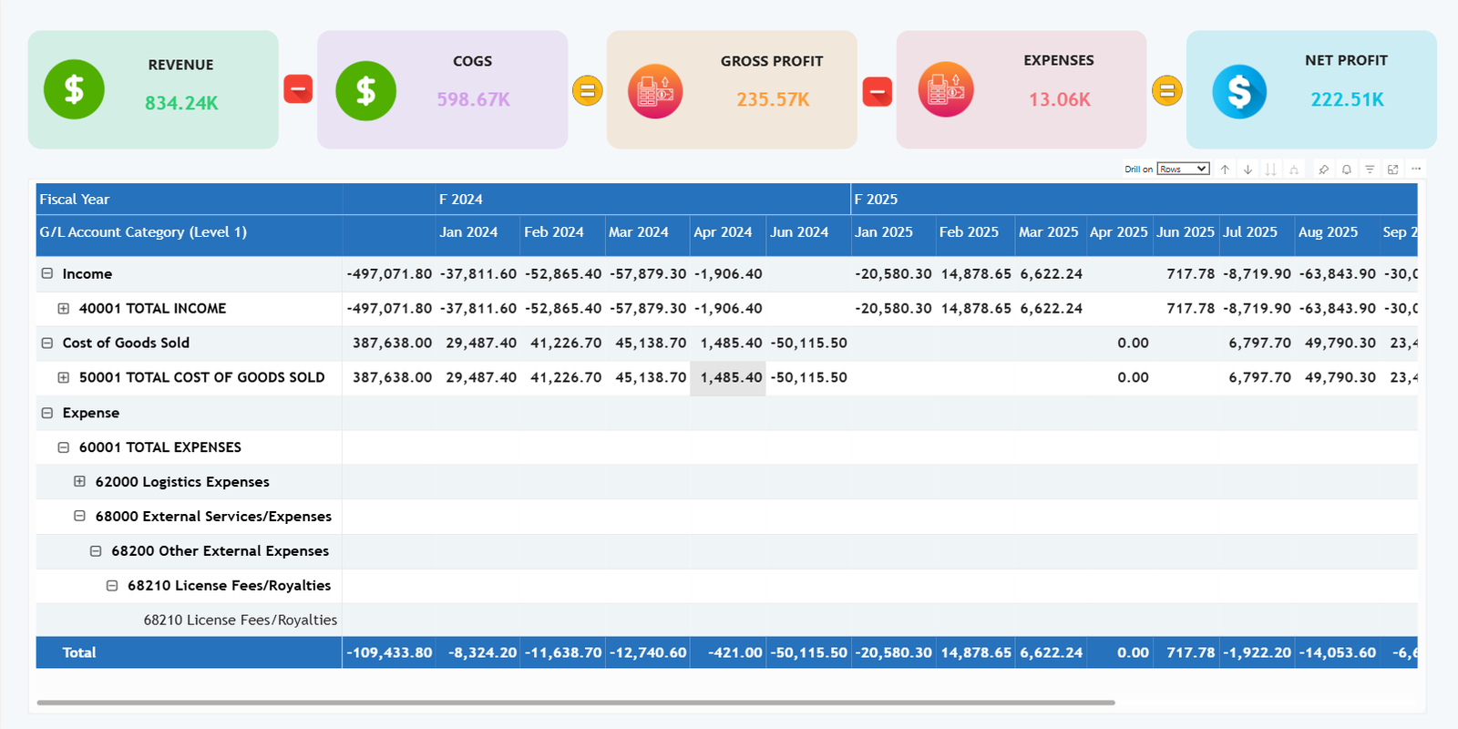This screenshot has height=729, width=1458.
Task: Expand all down one level icon
Action: (1294, 169)
